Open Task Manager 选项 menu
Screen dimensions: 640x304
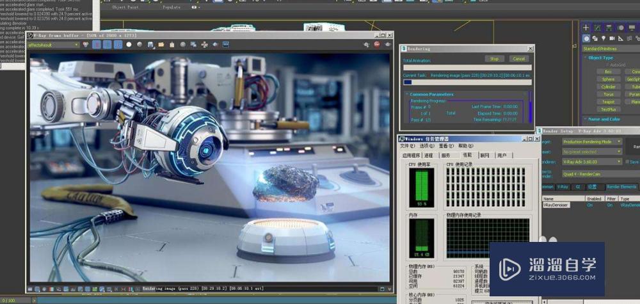[427, 146]
